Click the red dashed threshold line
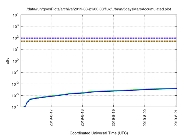The image size is (195, 136). pyautogui.click(x=99, y=42)
